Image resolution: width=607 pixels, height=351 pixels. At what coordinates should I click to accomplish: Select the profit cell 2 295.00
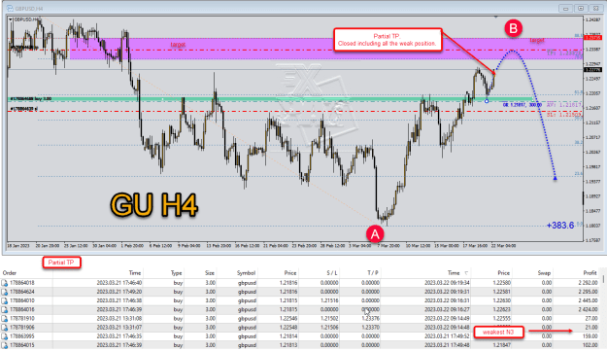pyautogui.click(x=588, y=292)
